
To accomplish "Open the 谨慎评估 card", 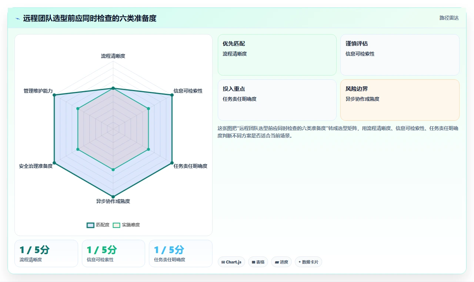I will (x=400, y=55).
